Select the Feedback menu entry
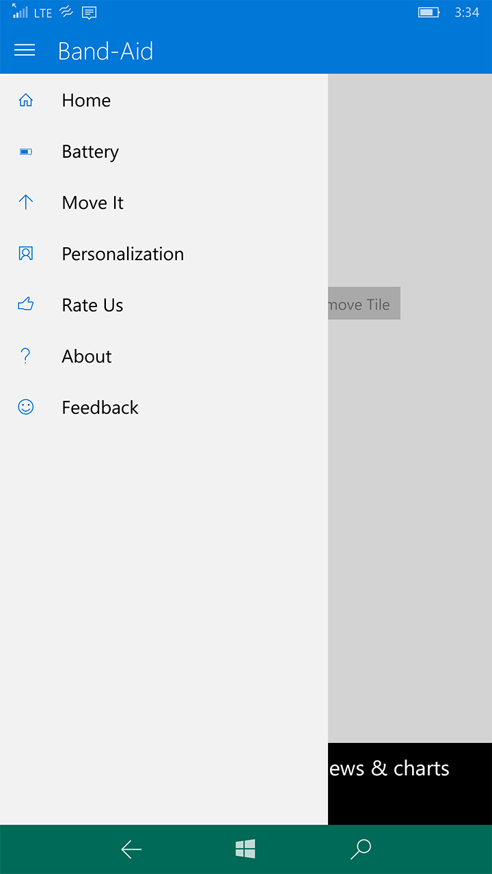The width and height of the screenshot is (492, 874). tap(100, 408)
